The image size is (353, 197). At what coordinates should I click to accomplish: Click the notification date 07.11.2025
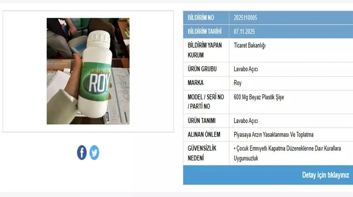click(x=244, y=32)
